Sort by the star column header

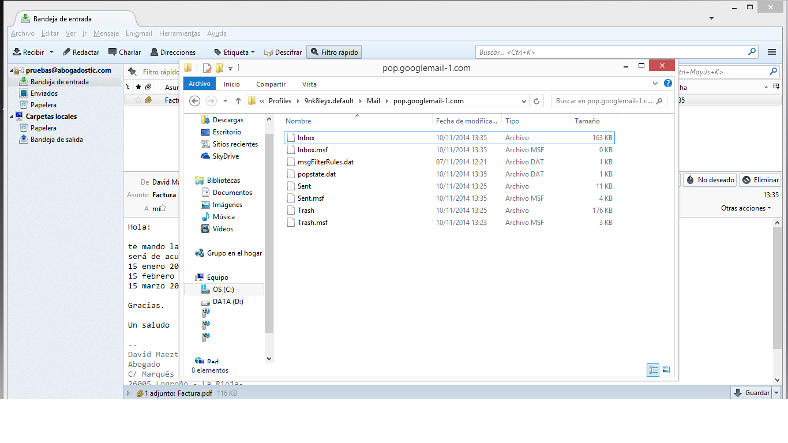click(x=138, y=87)
